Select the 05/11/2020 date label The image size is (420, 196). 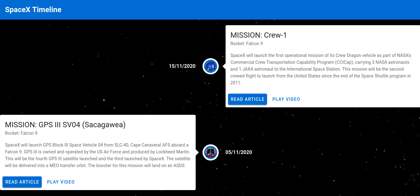239,152
